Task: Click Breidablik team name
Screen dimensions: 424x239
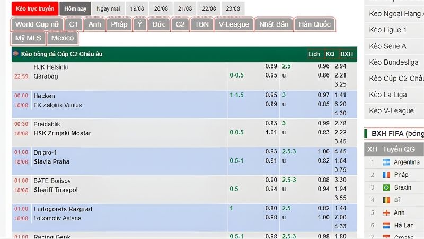Action: [47, 124]
